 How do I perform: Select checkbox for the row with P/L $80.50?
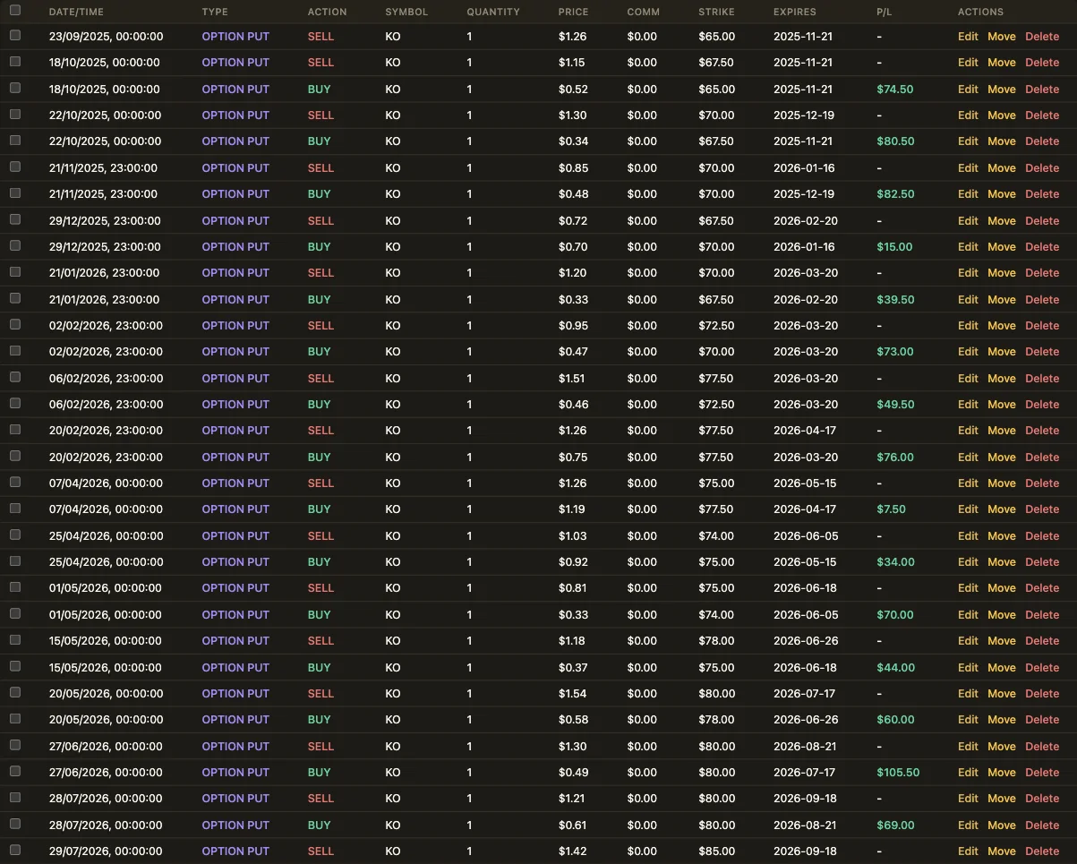pyautogui.click(x=15, y=141)
